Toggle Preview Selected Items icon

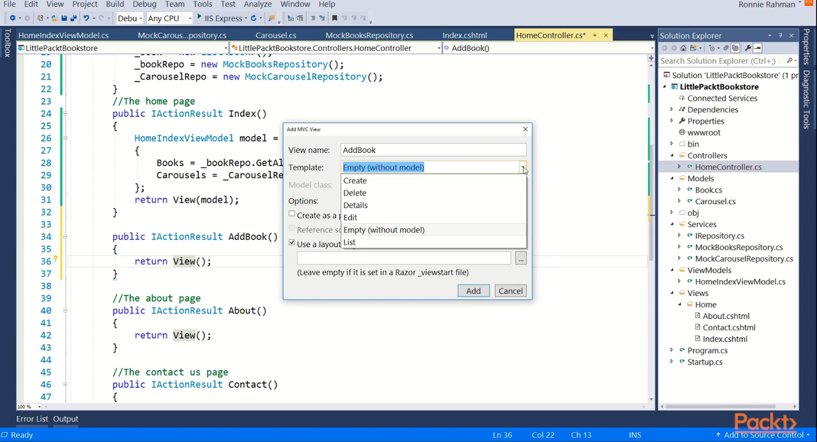click(x=758, y=48)
